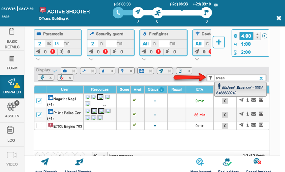Edit Security guard minutes field
Viewport: 285px width, 172px height.
[111, 44]
